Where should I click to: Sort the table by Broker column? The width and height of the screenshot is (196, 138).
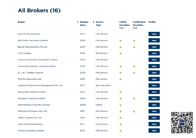21,22
